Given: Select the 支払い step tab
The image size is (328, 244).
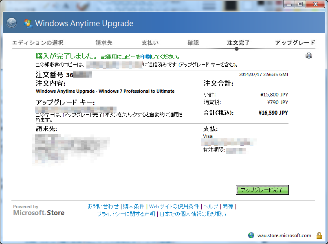Looking at the screenshot, I should [x=150, y=43].
